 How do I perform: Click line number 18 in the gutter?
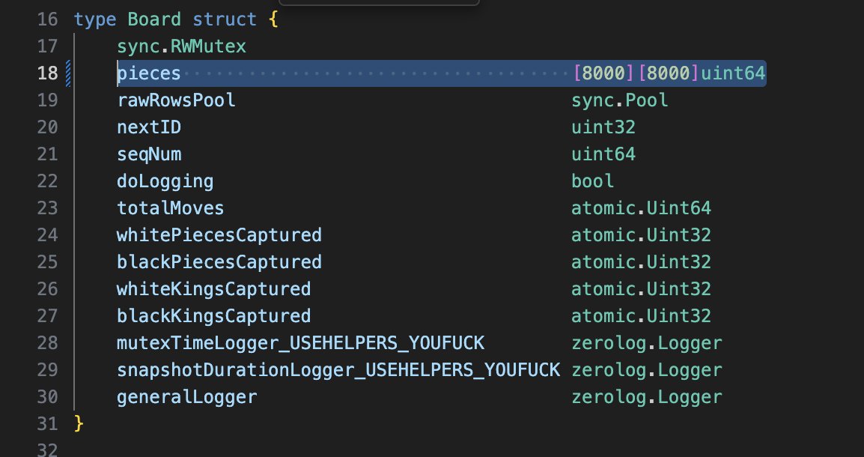[47, 73]
